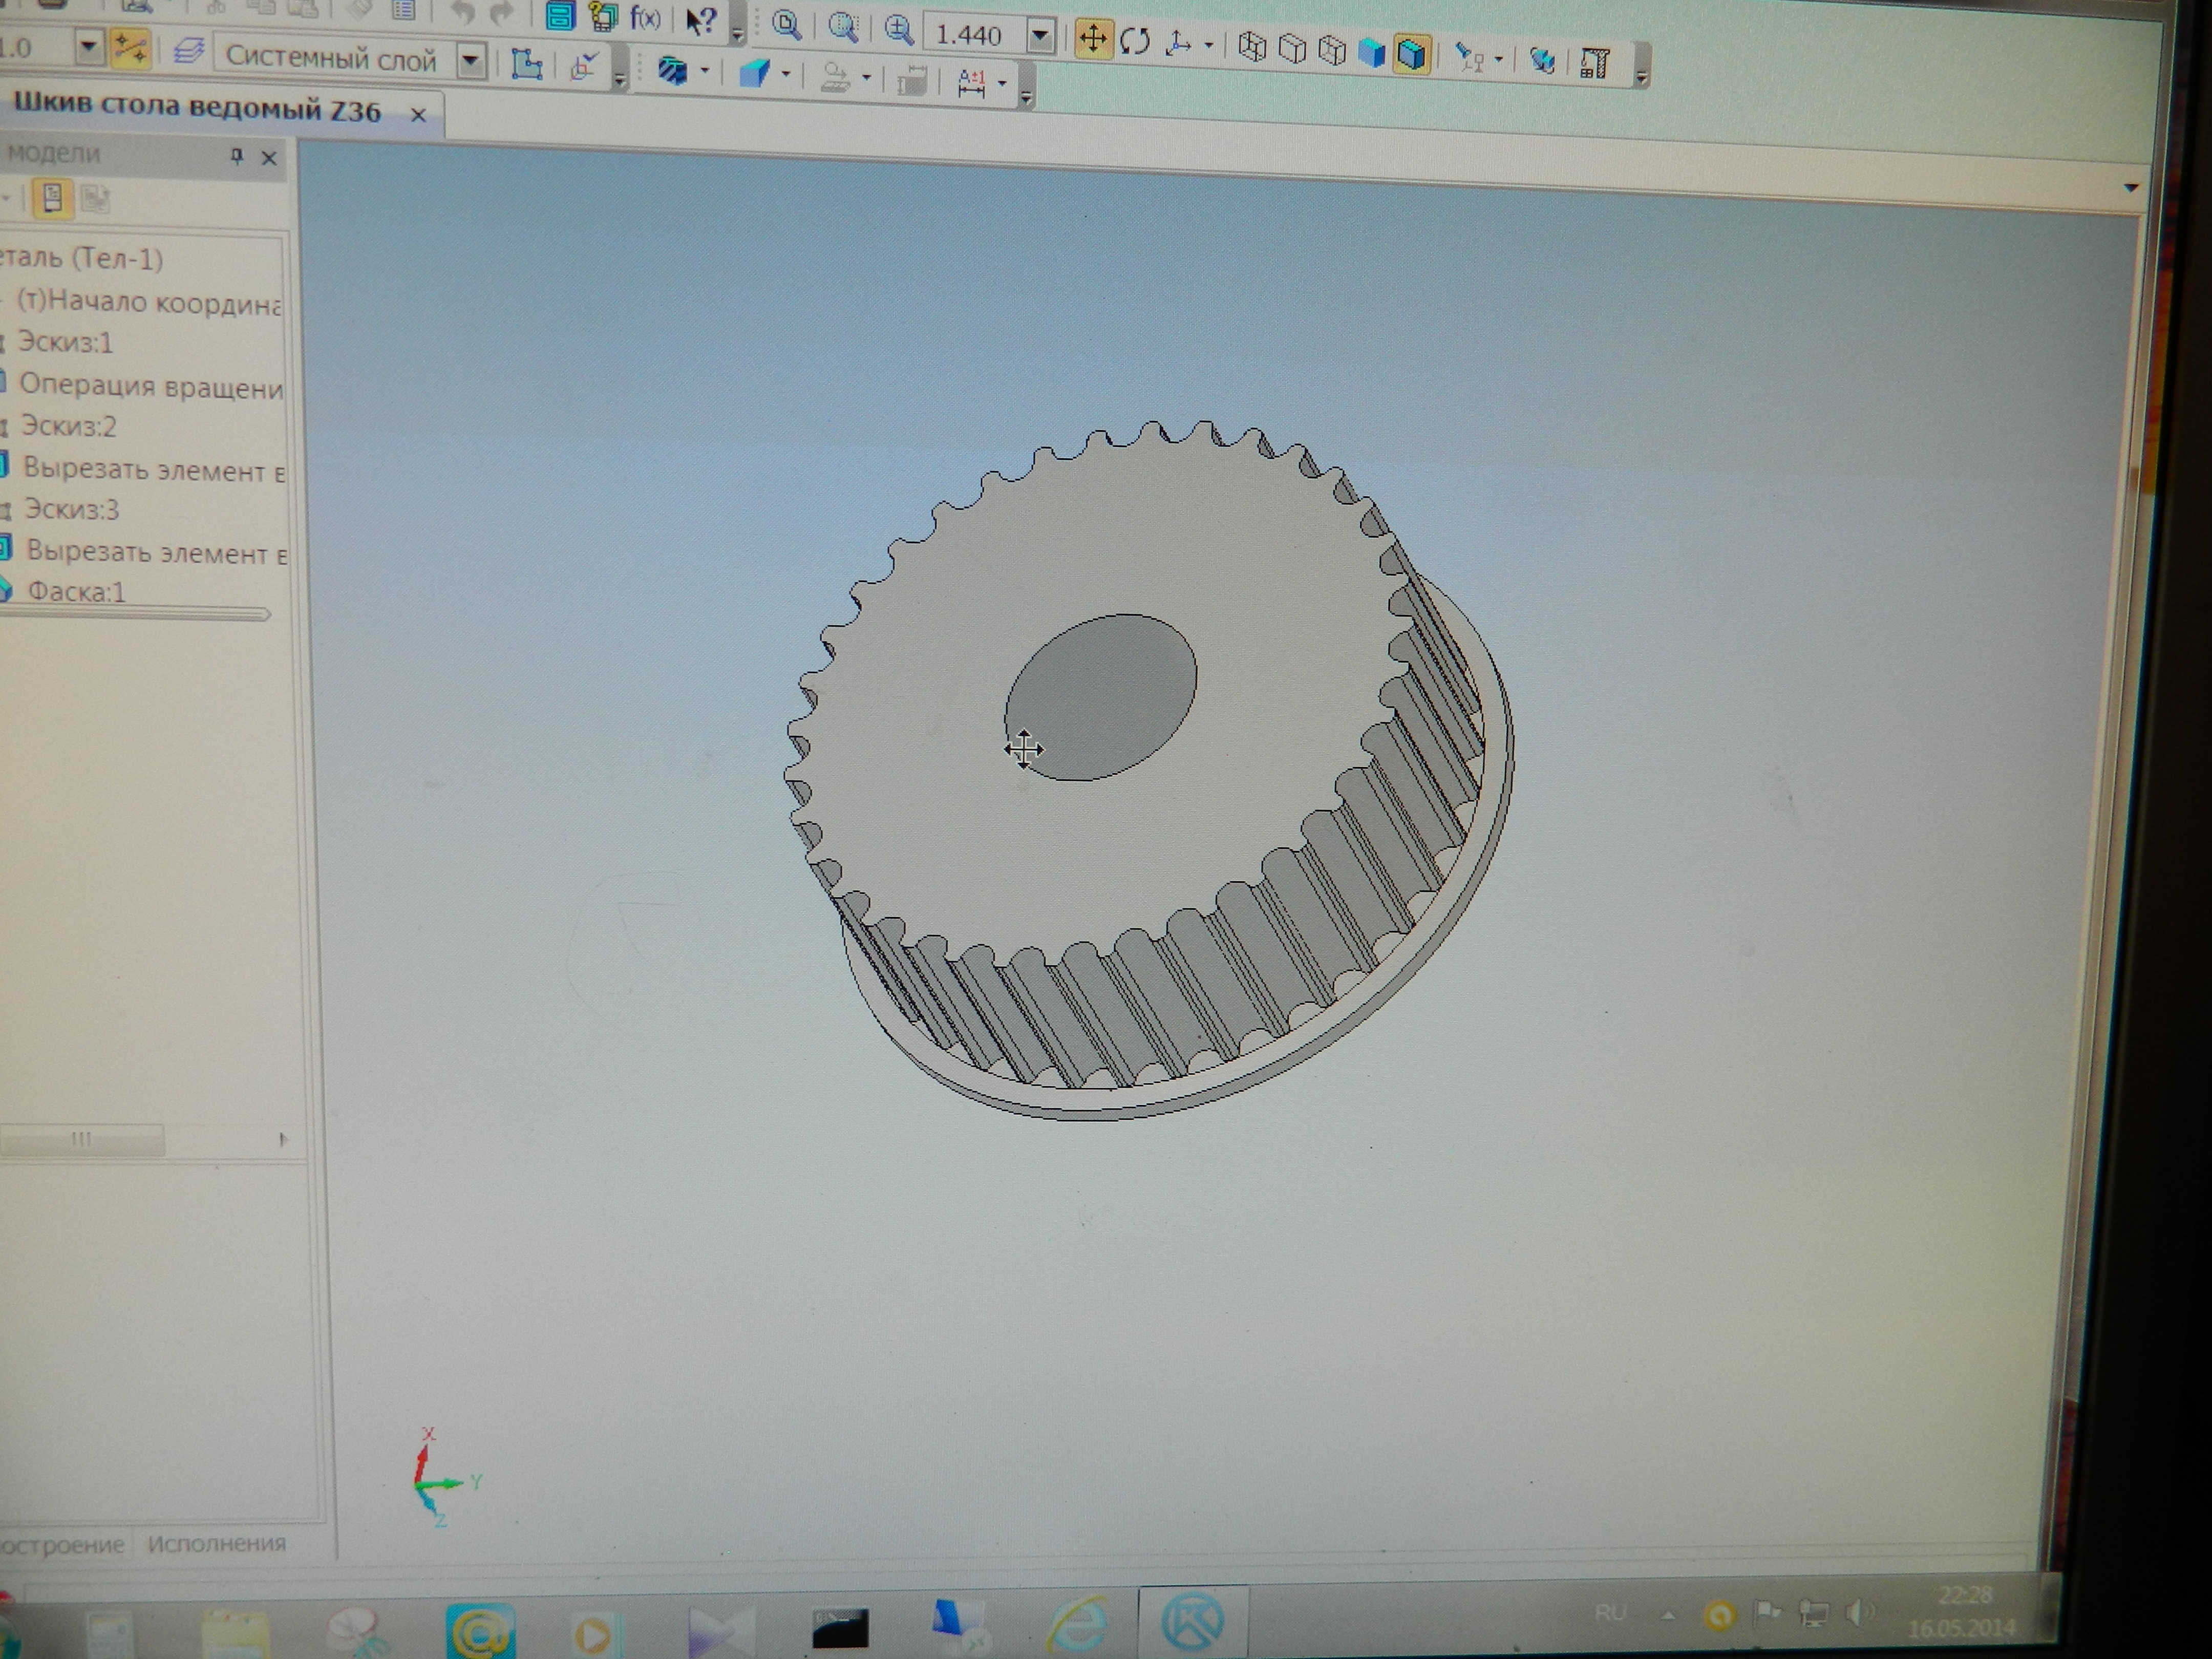Switch to wireframe display mode
The image size is (2212, 1659).
coord(1252,47)
